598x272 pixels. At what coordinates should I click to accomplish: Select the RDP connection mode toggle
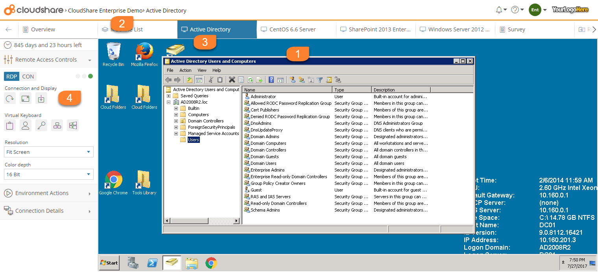[12, 76]
